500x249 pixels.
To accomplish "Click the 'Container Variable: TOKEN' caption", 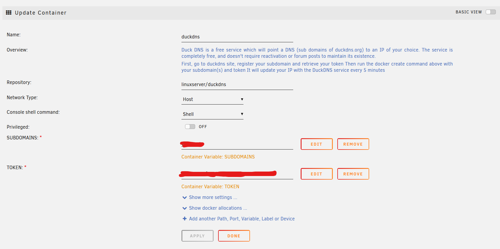I will (x=210, y=186).
